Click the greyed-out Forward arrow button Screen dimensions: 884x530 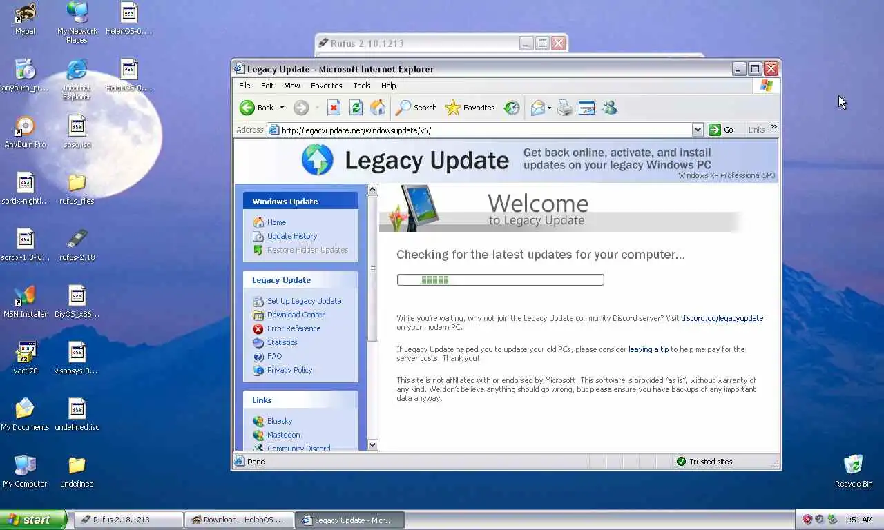coord(300,108)
